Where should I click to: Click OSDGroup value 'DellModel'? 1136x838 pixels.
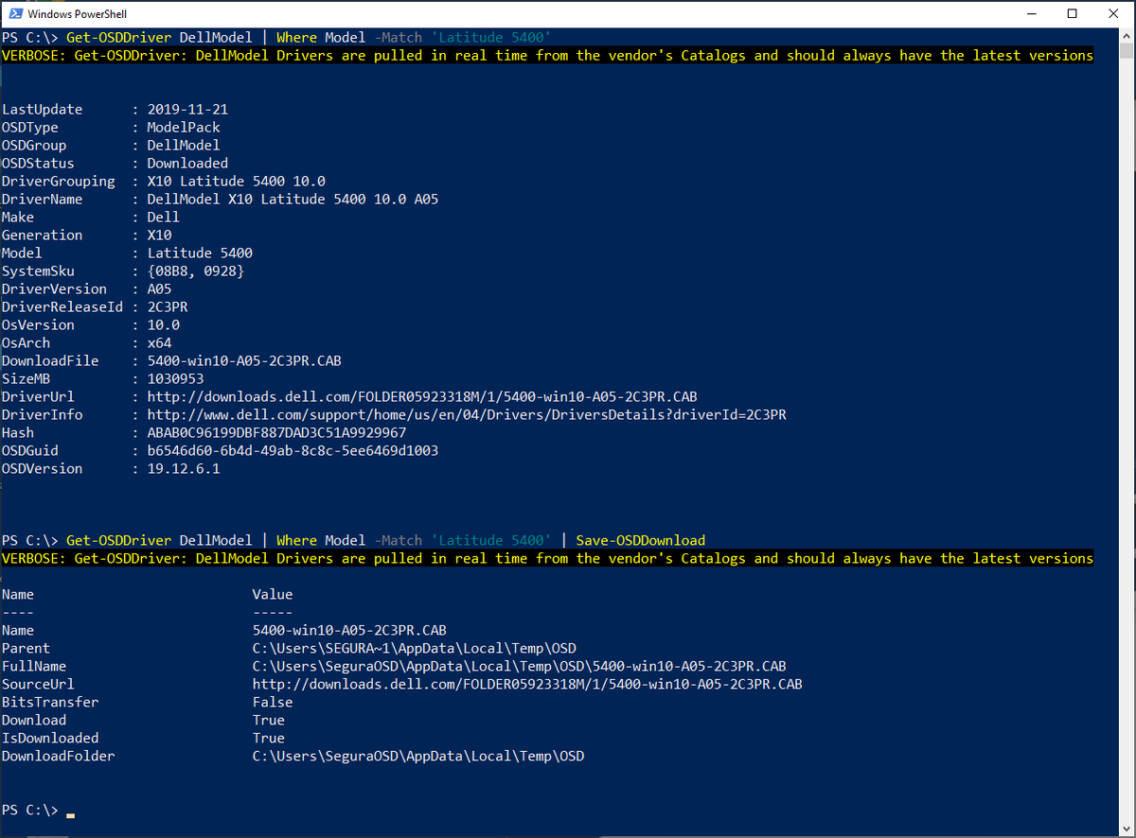(x=184, y=145)
